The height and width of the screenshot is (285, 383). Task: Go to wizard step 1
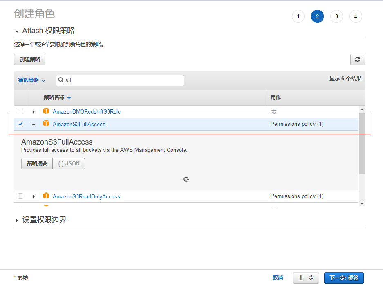298,16
